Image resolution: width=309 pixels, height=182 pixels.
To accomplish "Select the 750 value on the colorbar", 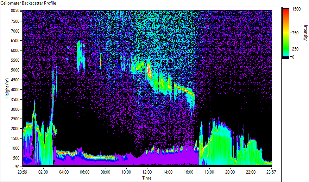I will coord(295,33).
